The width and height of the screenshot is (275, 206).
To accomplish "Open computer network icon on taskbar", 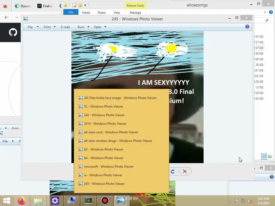I will tap(71, 201).
